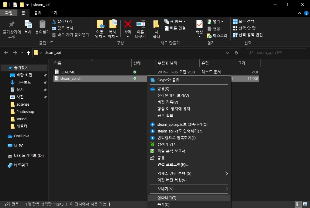Screen dimensions: 310x208
Task: Click History (히스토리) in the ribbon
Action: pos(217,36)
